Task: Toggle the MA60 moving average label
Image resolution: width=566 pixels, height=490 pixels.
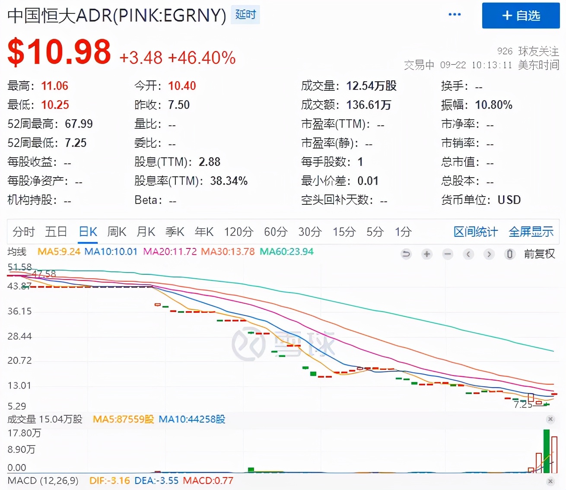Action: [x=286, y=251]
